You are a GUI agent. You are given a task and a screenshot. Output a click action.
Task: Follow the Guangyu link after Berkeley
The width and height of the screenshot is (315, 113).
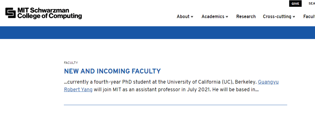point(268,82)
